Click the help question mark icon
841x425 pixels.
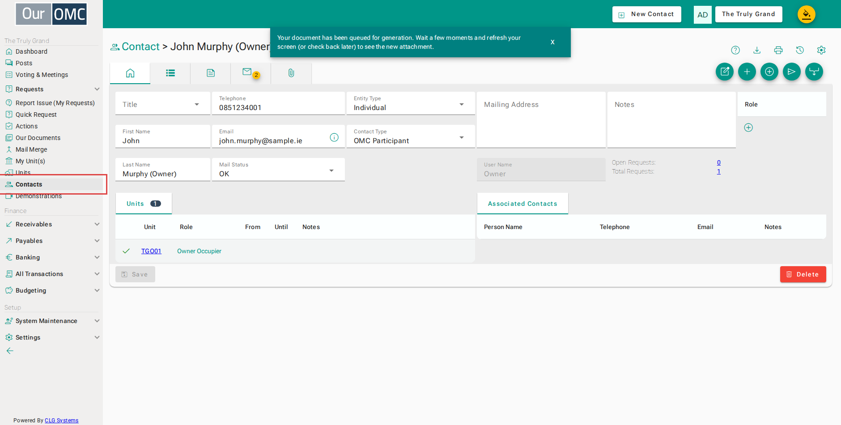[x=735, y=50]
